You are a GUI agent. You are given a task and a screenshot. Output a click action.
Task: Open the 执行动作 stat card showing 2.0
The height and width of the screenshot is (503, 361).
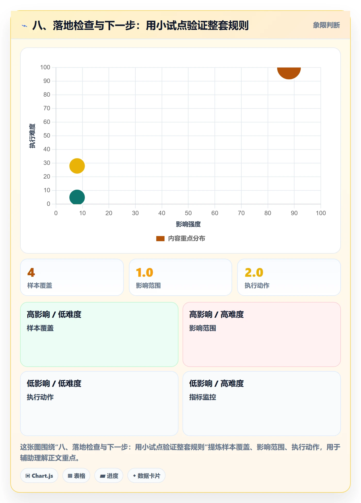point(289,277)
